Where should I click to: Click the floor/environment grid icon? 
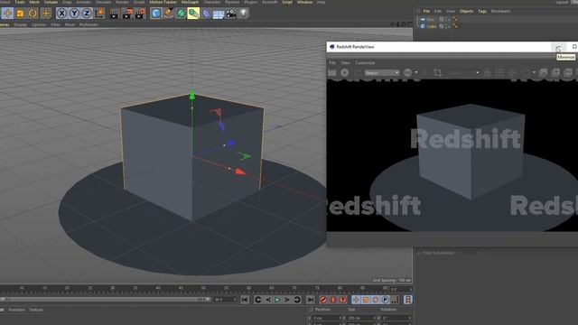point(219,14)
